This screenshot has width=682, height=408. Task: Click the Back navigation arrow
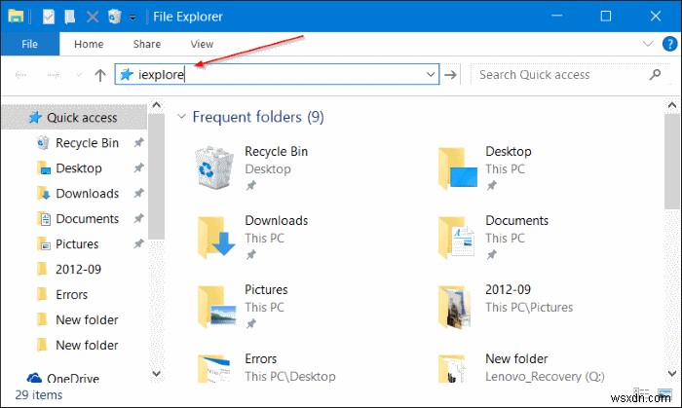(20, 75)
